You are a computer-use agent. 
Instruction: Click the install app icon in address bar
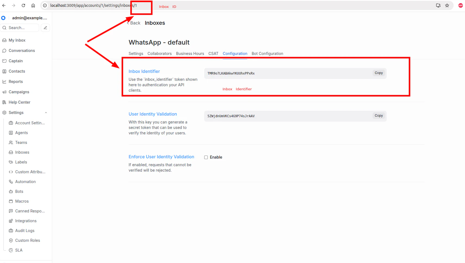tap(438, 5)
